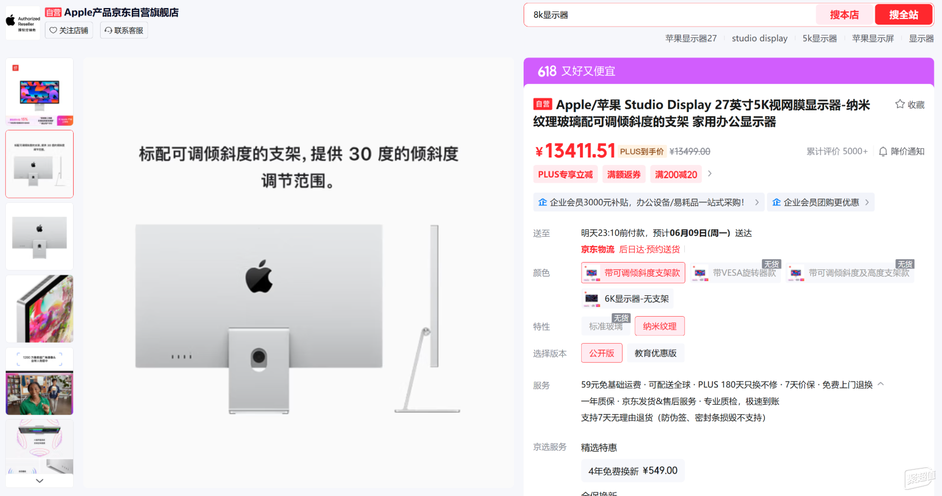Select the 带可调倾斜度支架款 option
This screenshot has width=942, height=496.
click(633, 273)
